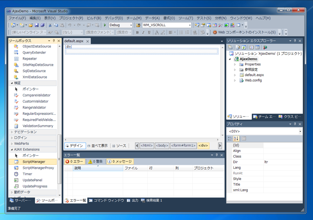Open the WM_VSCROLL find combo box
This screenshot has height=220, width=313.
pos(190,25)
